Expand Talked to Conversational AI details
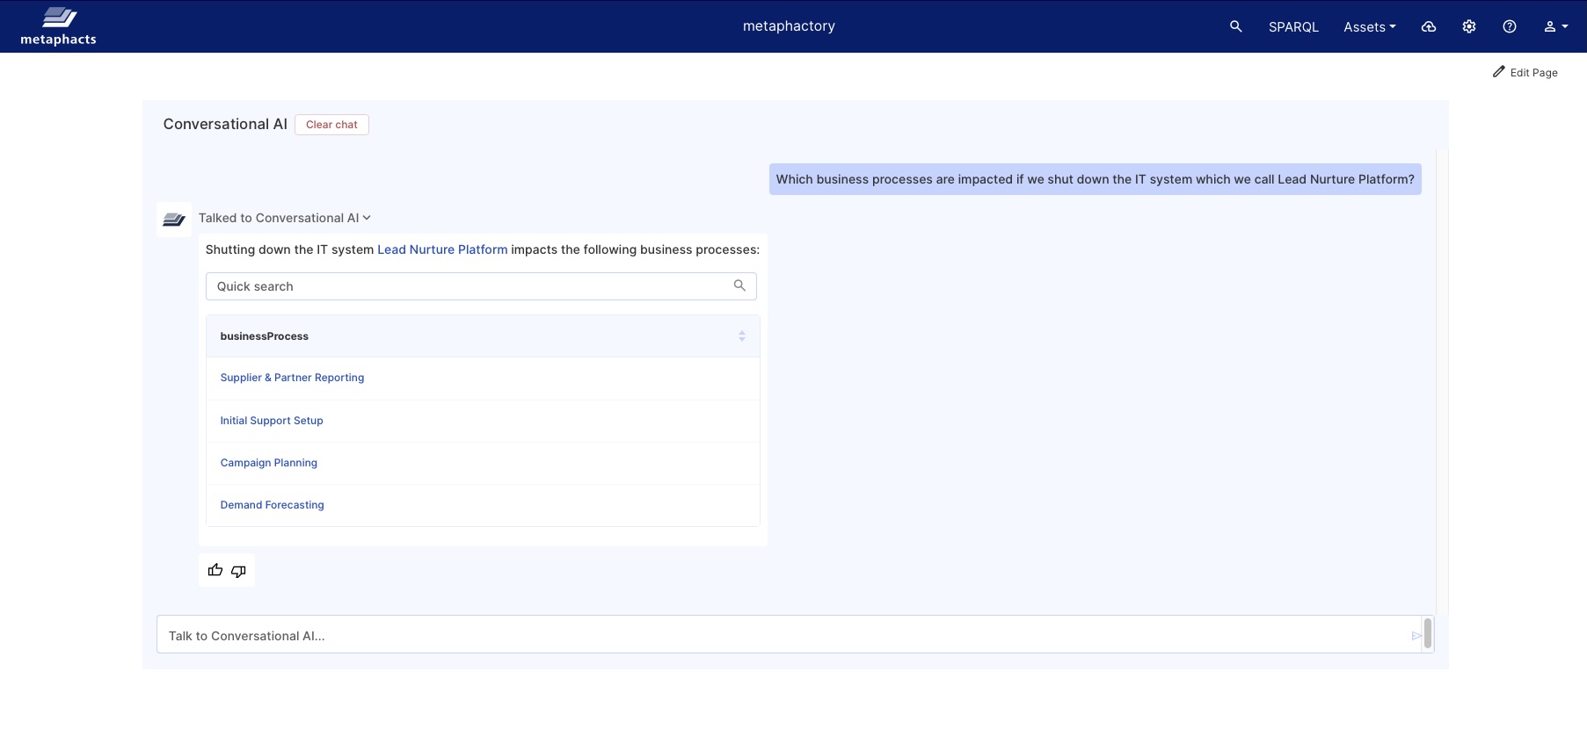The image size is (1587, 729). click(284, 218)
